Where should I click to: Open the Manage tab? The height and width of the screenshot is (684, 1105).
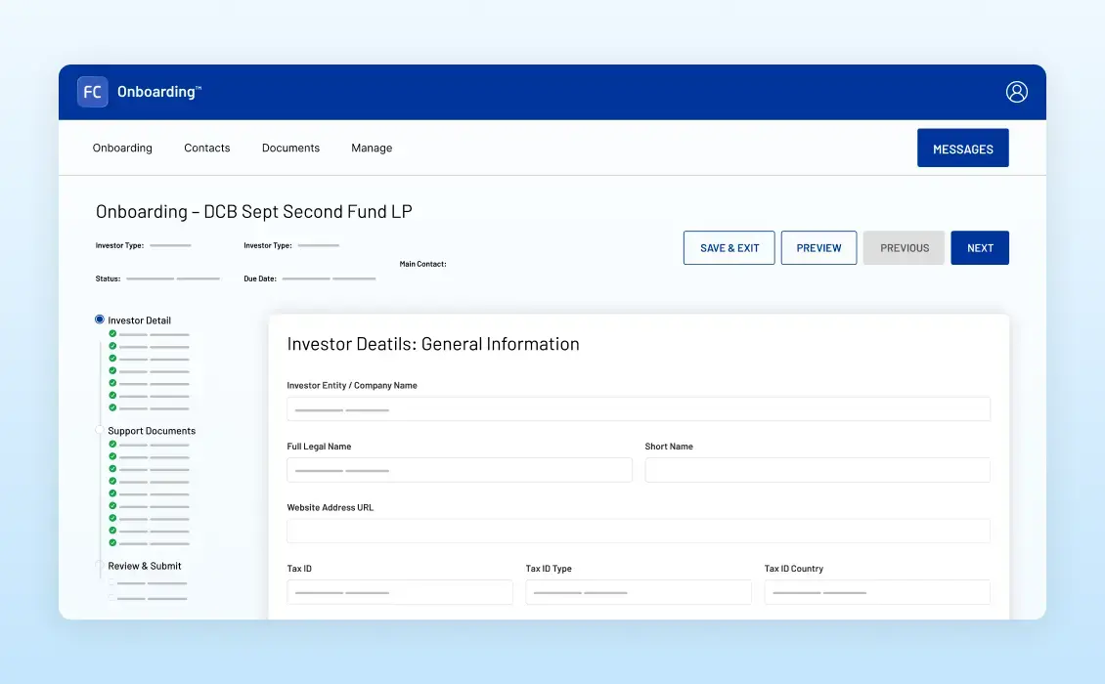pyautogui.click(x=372, y=148)
